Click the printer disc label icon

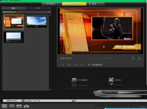[x=26, y=106]
